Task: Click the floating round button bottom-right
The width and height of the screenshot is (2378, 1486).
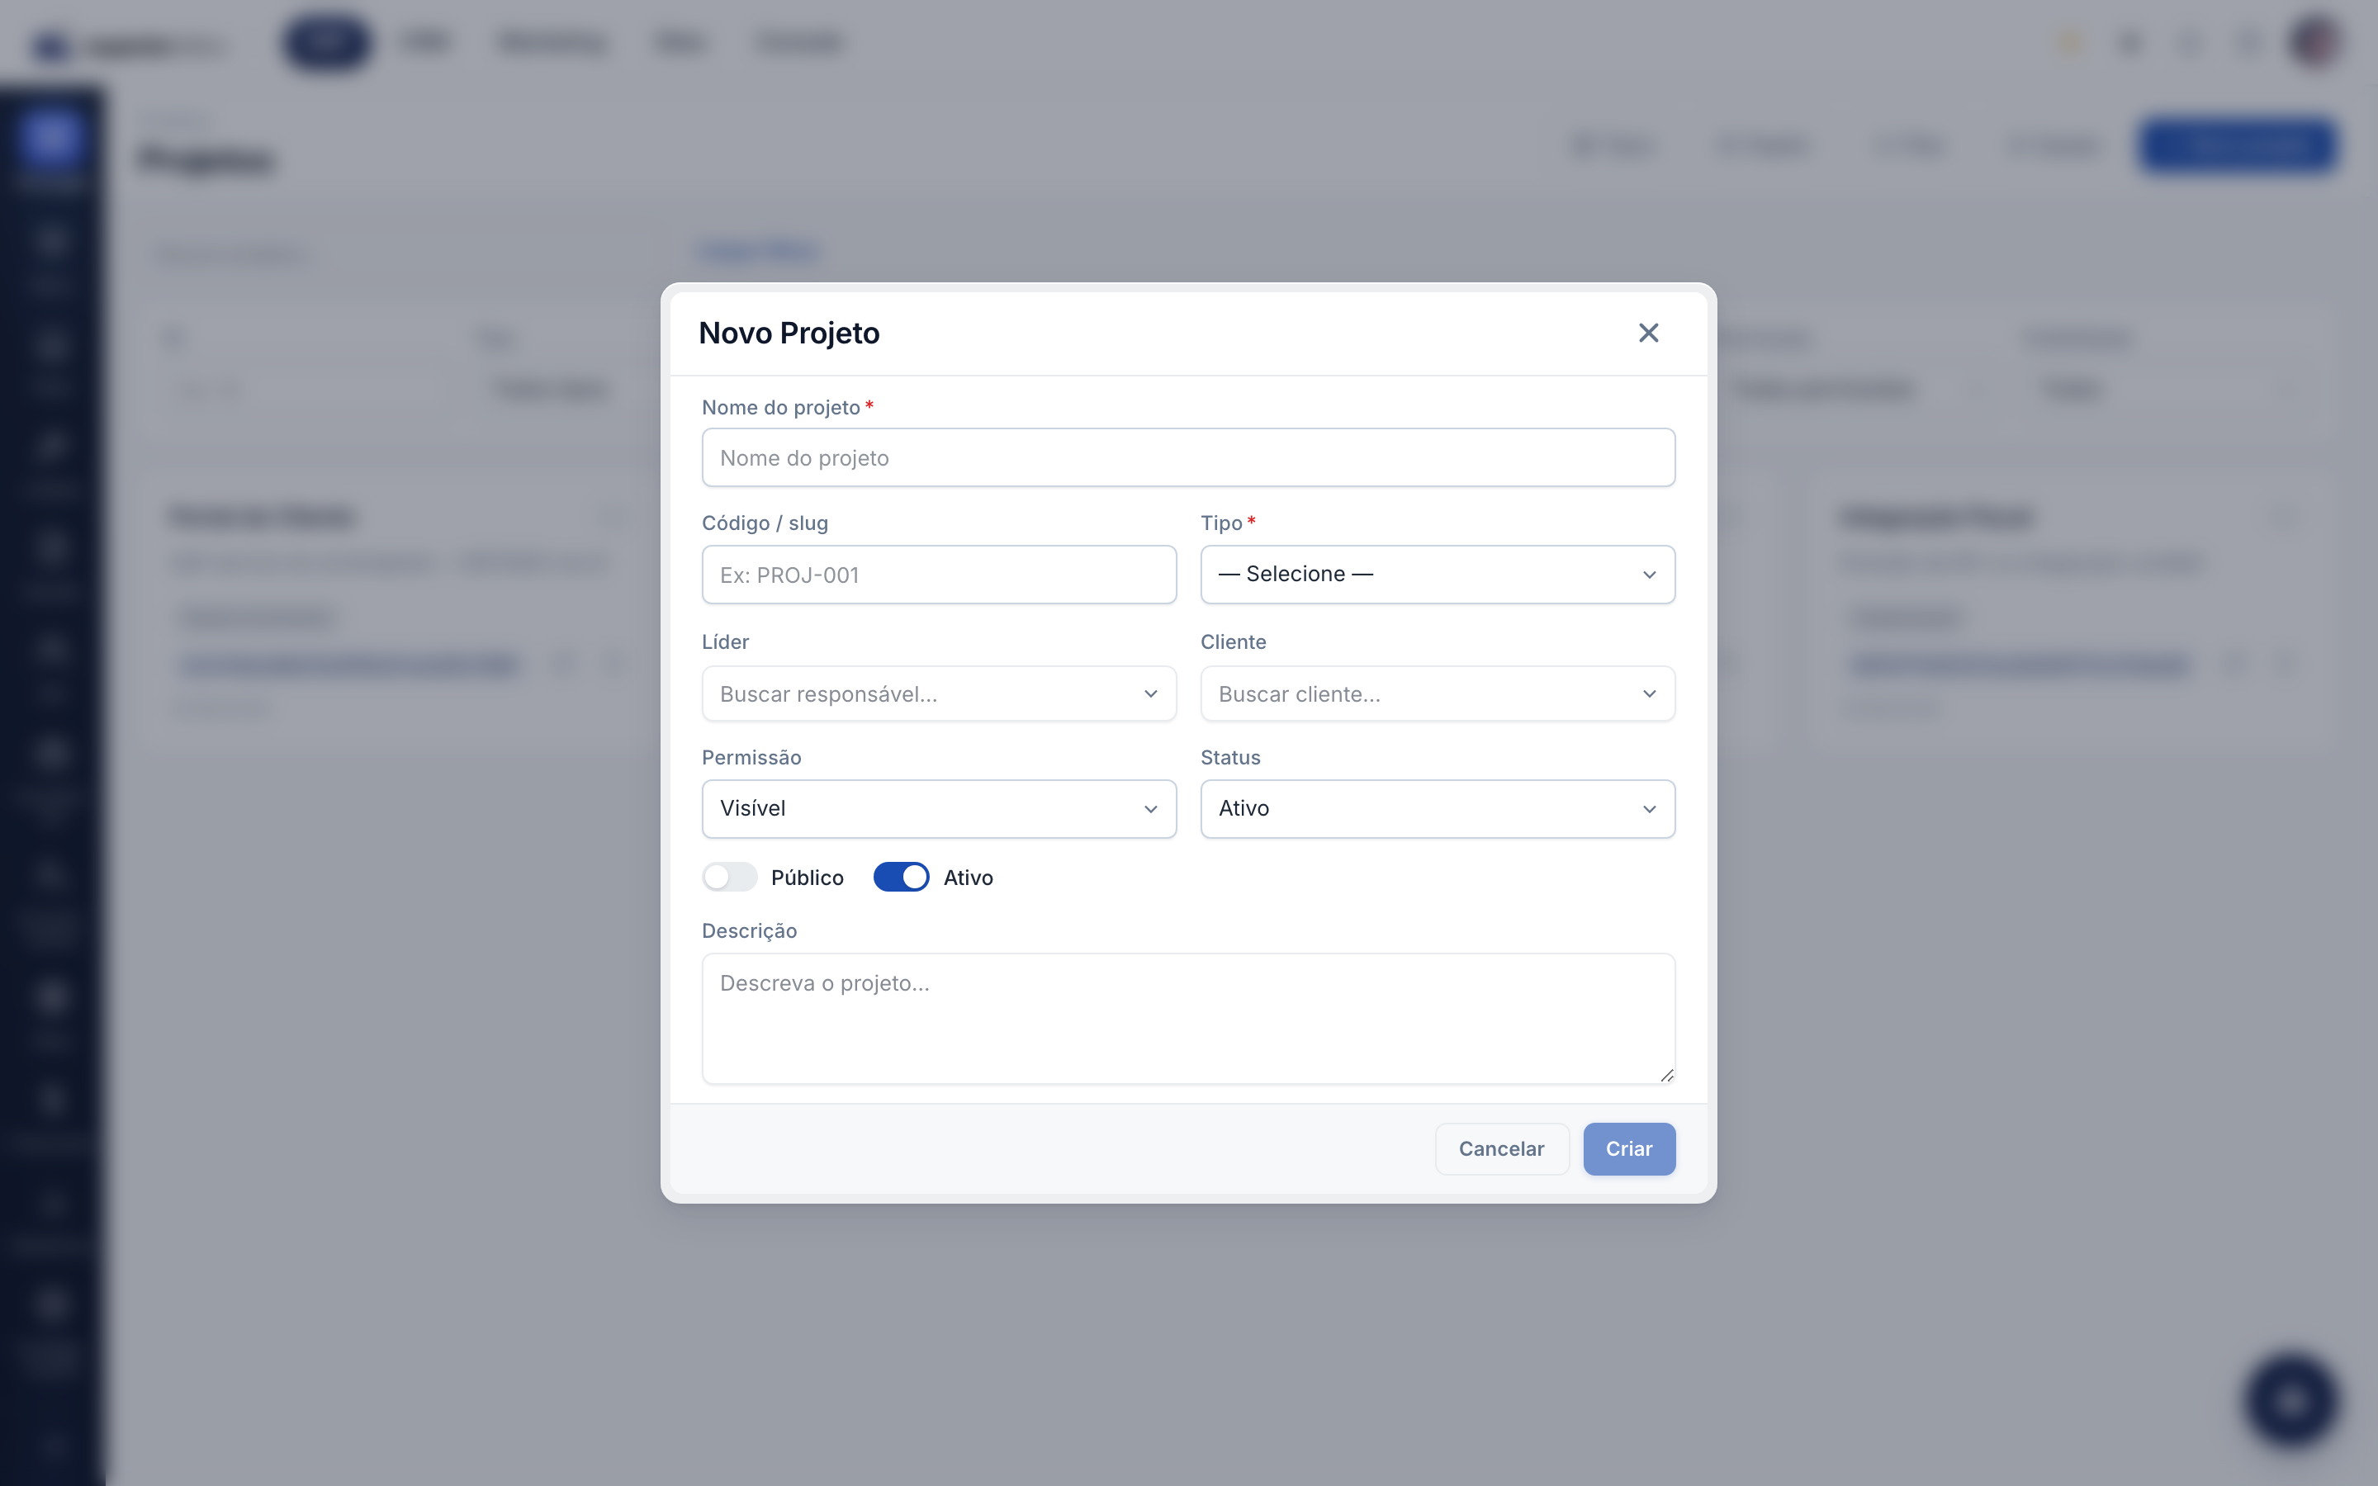Action: coord(2290,1400)
